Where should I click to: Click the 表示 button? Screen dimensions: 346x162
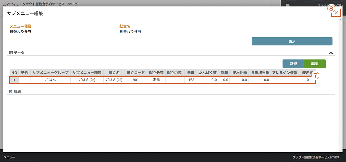[x=292, y=41]
